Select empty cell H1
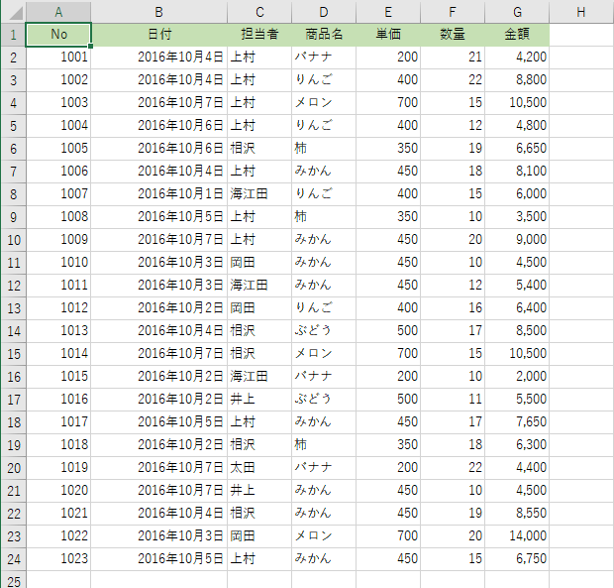 pyautogui.click(x=581, y=35)
